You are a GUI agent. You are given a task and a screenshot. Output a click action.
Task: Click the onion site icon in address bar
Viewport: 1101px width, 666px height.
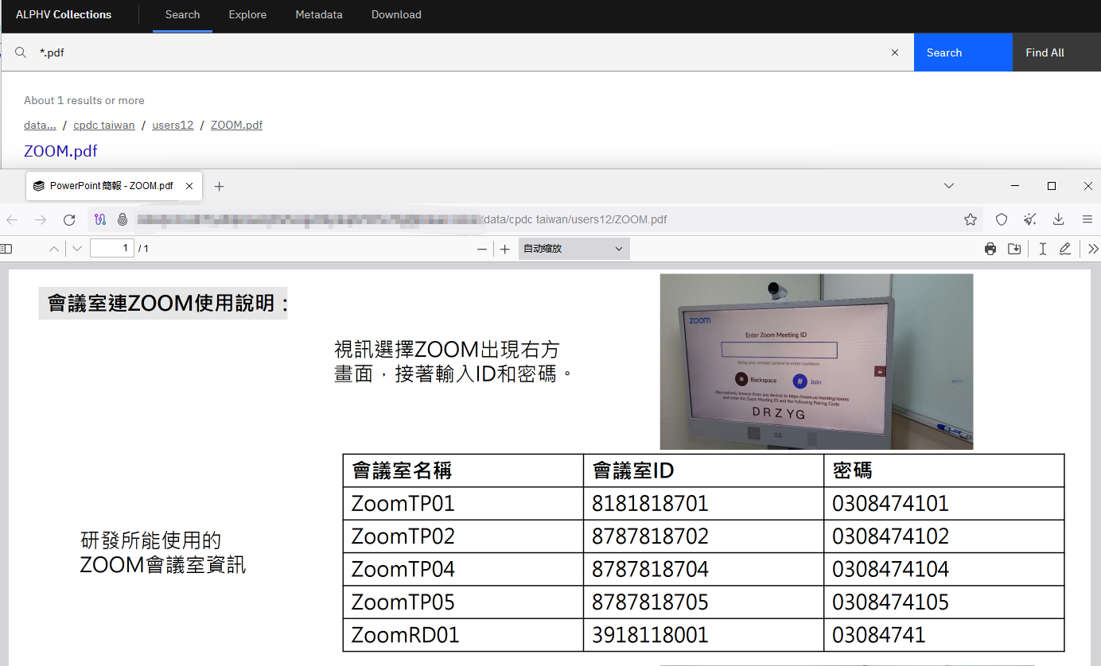[123, 219]
